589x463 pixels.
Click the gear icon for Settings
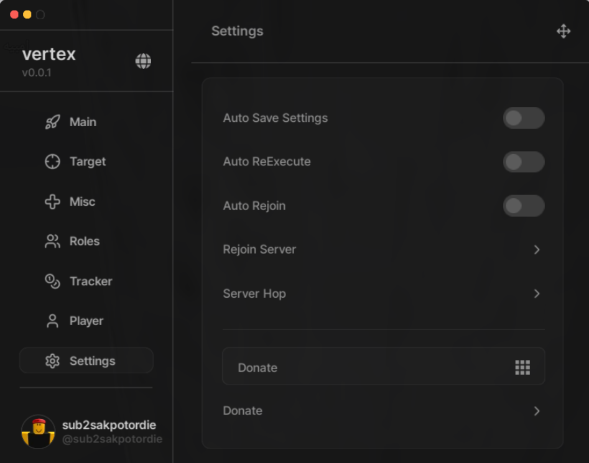pyautogui.click(x=53, y=361)
